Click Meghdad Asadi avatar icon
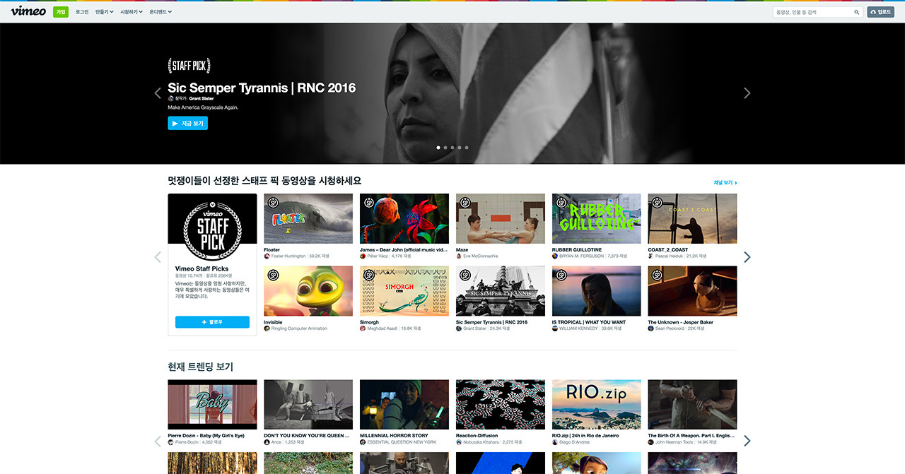The image size is (905, 474). tap(363, 328)
